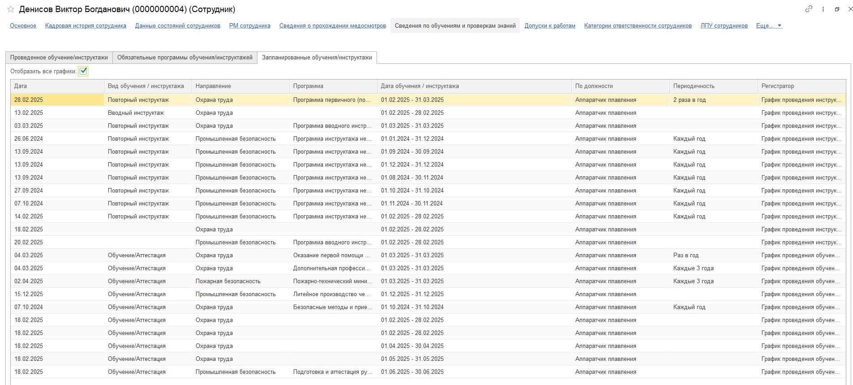The width and height of the screenshot is (853, 385).
Task: Open 'Сведения о прохождении медосмотров' link
Action: tap(332, 26)
